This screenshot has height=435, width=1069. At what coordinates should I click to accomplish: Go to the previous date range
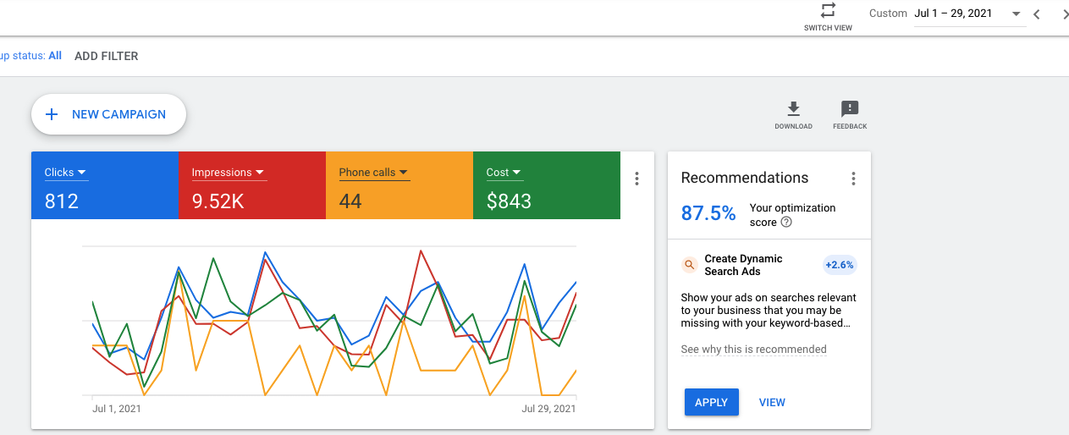pos(1036,14)
